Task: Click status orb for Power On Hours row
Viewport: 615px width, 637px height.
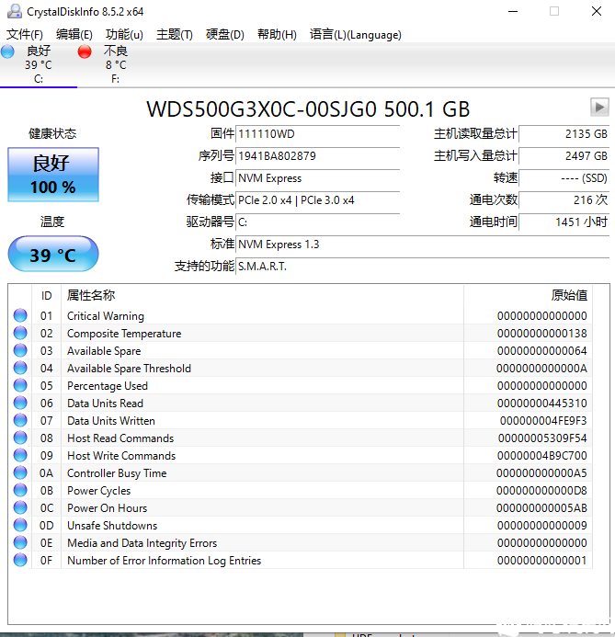Action: click(x=20, y=507)
